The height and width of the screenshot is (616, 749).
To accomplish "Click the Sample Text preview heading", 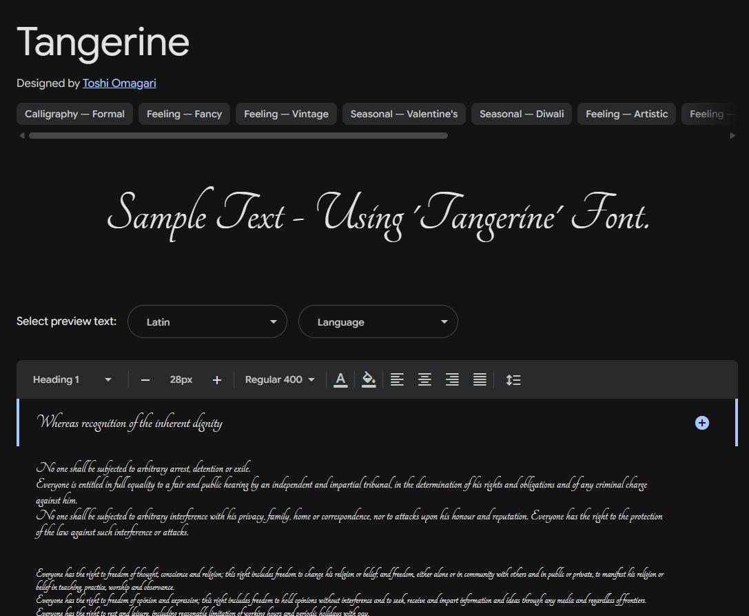I will (x=378, y=215).
